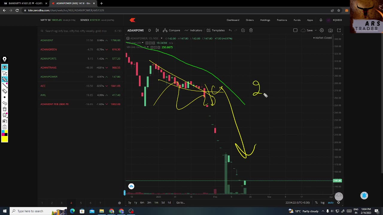Capture screen with annotation camera icon
383x215 pixels.
click(x=4, y=121)
